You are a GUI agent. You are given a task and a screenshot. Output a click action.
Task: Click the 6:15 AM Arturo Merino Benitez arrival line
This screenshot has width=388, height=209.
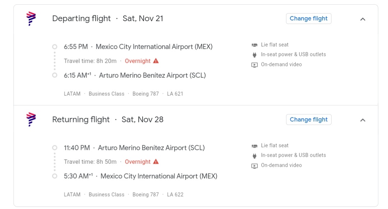(x=135, y=75)
